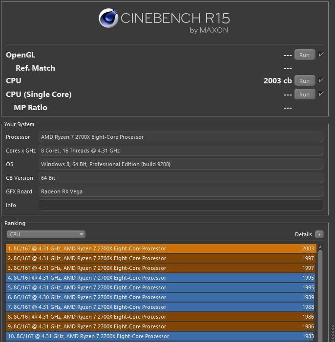Click into the empty Info field
Viewport: 335px width, 342px height.
coord(181,205)
